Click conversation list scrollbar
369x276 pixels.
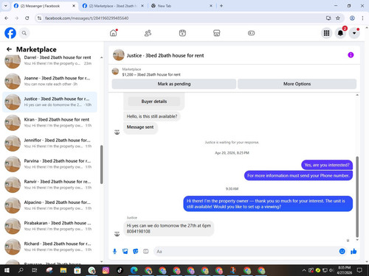pos(102,164)
